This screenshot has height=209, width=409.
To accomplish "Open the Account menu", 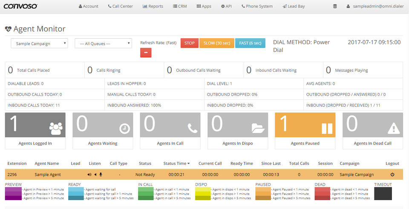I will pyautogui.click(x=89, y=6).
